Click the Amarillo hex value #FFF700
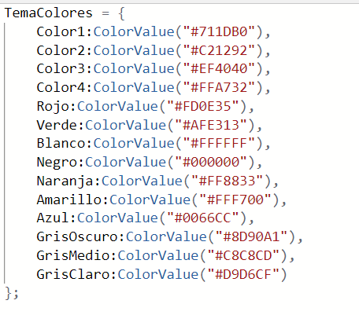 coord(235,200)
